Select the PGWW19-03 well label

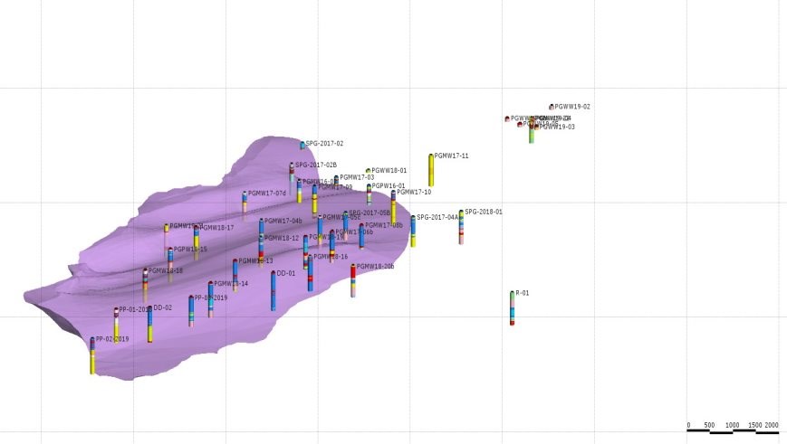tap(557, 128)
